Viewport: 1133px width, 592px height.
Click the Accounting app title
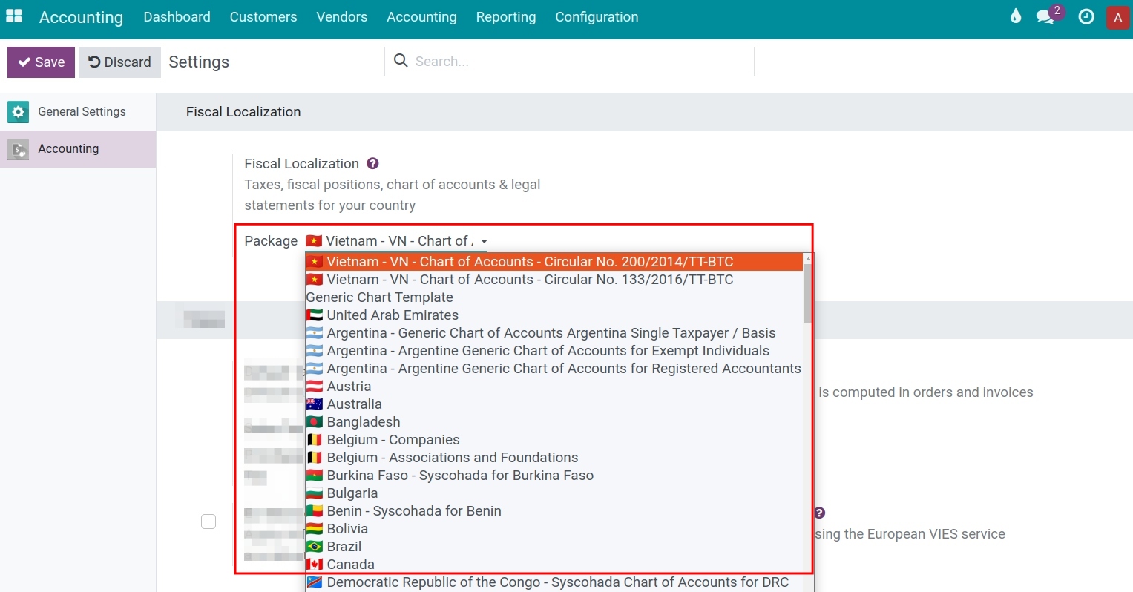coord(81,17)
